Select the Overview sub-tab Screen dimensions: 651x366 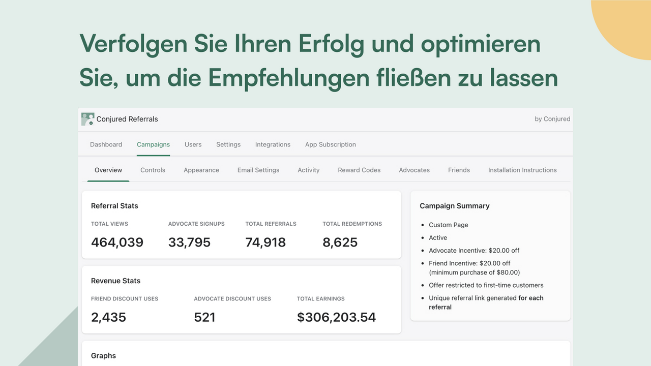(x=108, y=170)
